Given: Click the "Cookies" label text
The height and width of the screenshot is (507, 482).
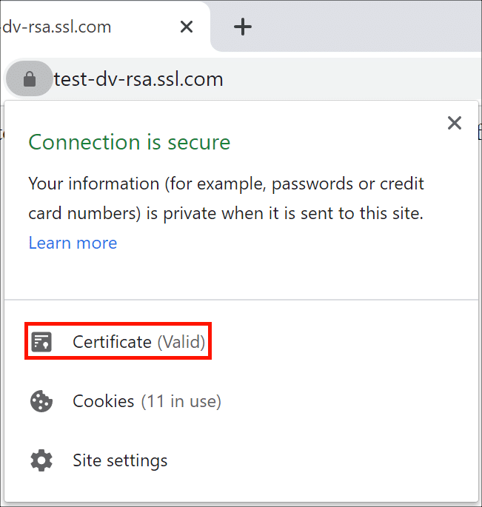Looking at the screenshot, I should [104, 402].
